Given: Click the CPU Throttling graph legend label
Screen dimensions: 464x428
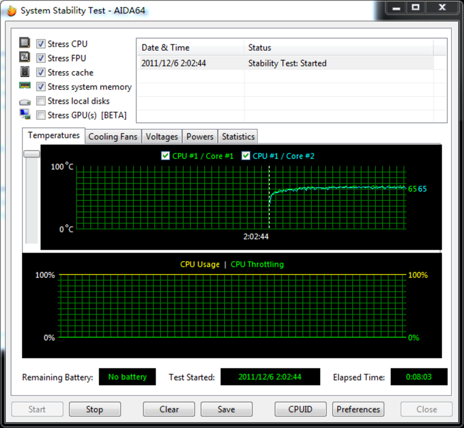Looking at the screenshot, I should pyautogui.click(x=257, y=264).
